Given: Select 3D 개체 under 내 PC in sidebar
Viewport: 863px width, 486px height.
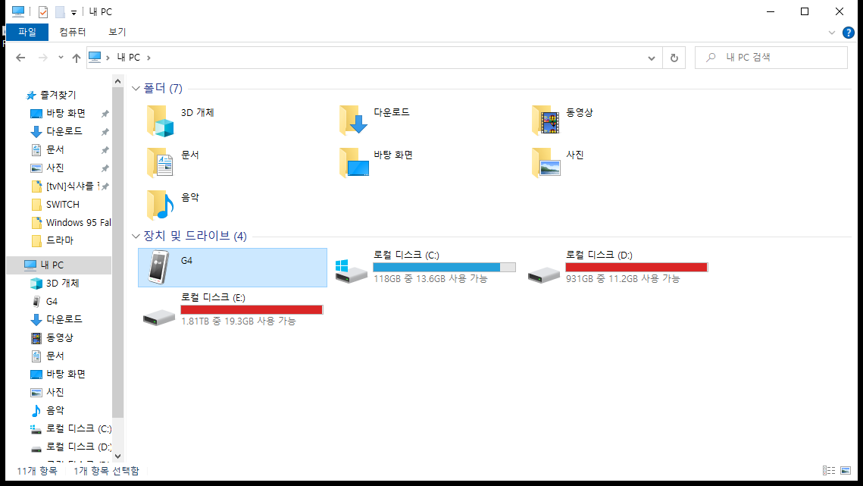Looking at the screenshot, I should pyautogui.click(x=62, y=284).
